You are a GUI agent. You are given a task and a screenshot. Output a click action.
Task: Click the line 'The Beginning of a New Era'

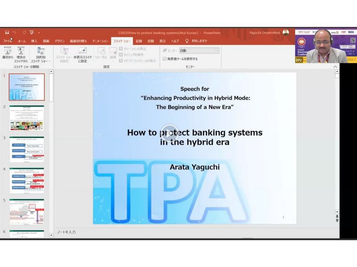coord(195,107)
